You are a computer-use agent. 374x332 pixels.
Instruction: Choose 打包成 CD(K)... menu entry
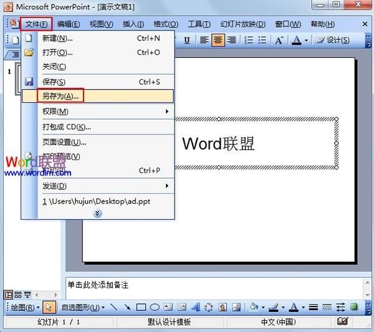coord(98,127)
